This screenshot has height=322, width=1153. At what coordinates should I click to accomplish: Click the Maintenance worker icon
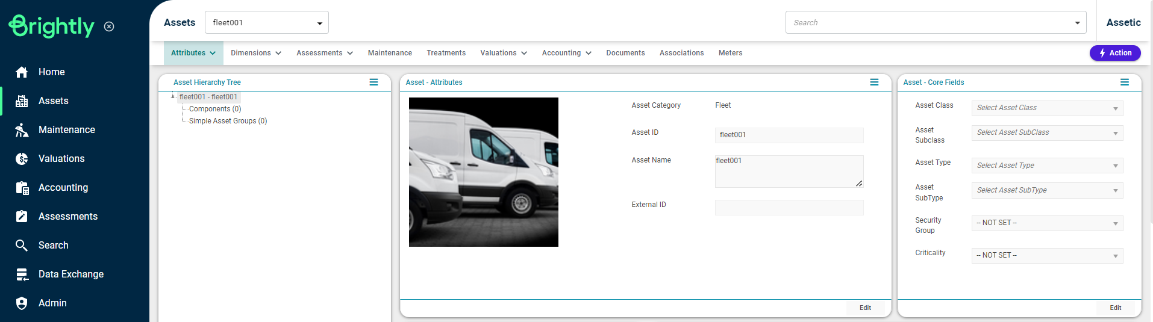tap(22, 130)
